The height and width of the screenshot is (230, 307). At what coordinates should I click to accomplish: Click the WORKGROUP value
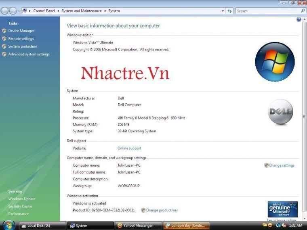coord(128,186)
